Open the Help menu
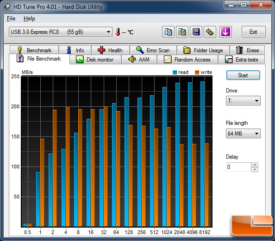The image size is (275, 241). click(x=29, y=19)
